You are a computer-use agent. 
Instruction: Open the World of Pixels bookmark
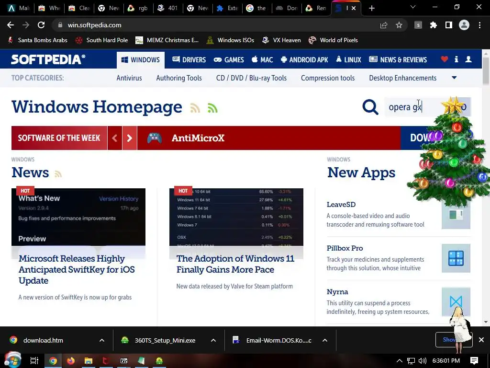tap(333, 40)
